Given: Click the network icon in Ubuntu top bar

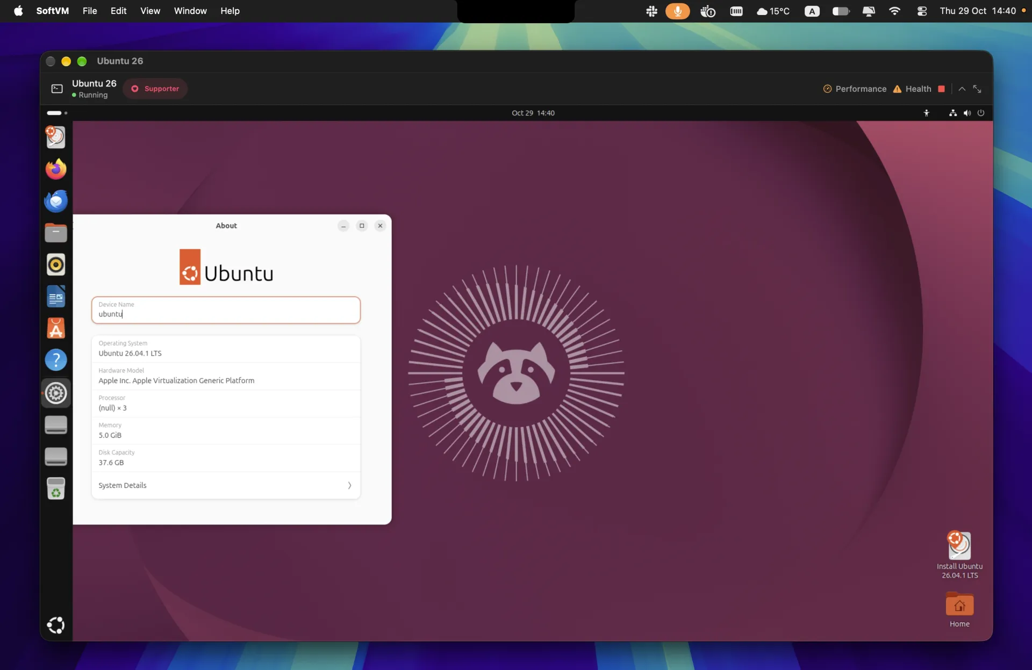Looking at the screenshot, I should 952,113.
